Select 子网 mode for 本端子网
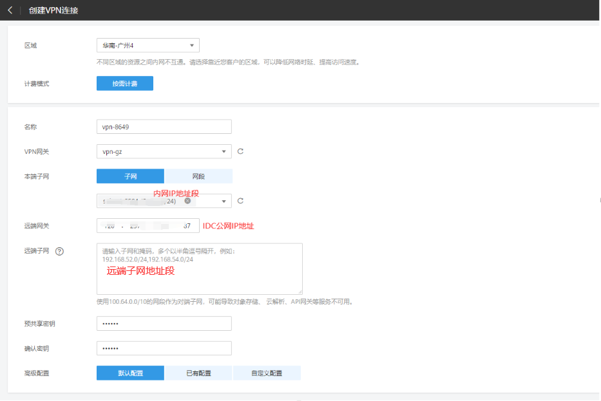 coord(130,176)
